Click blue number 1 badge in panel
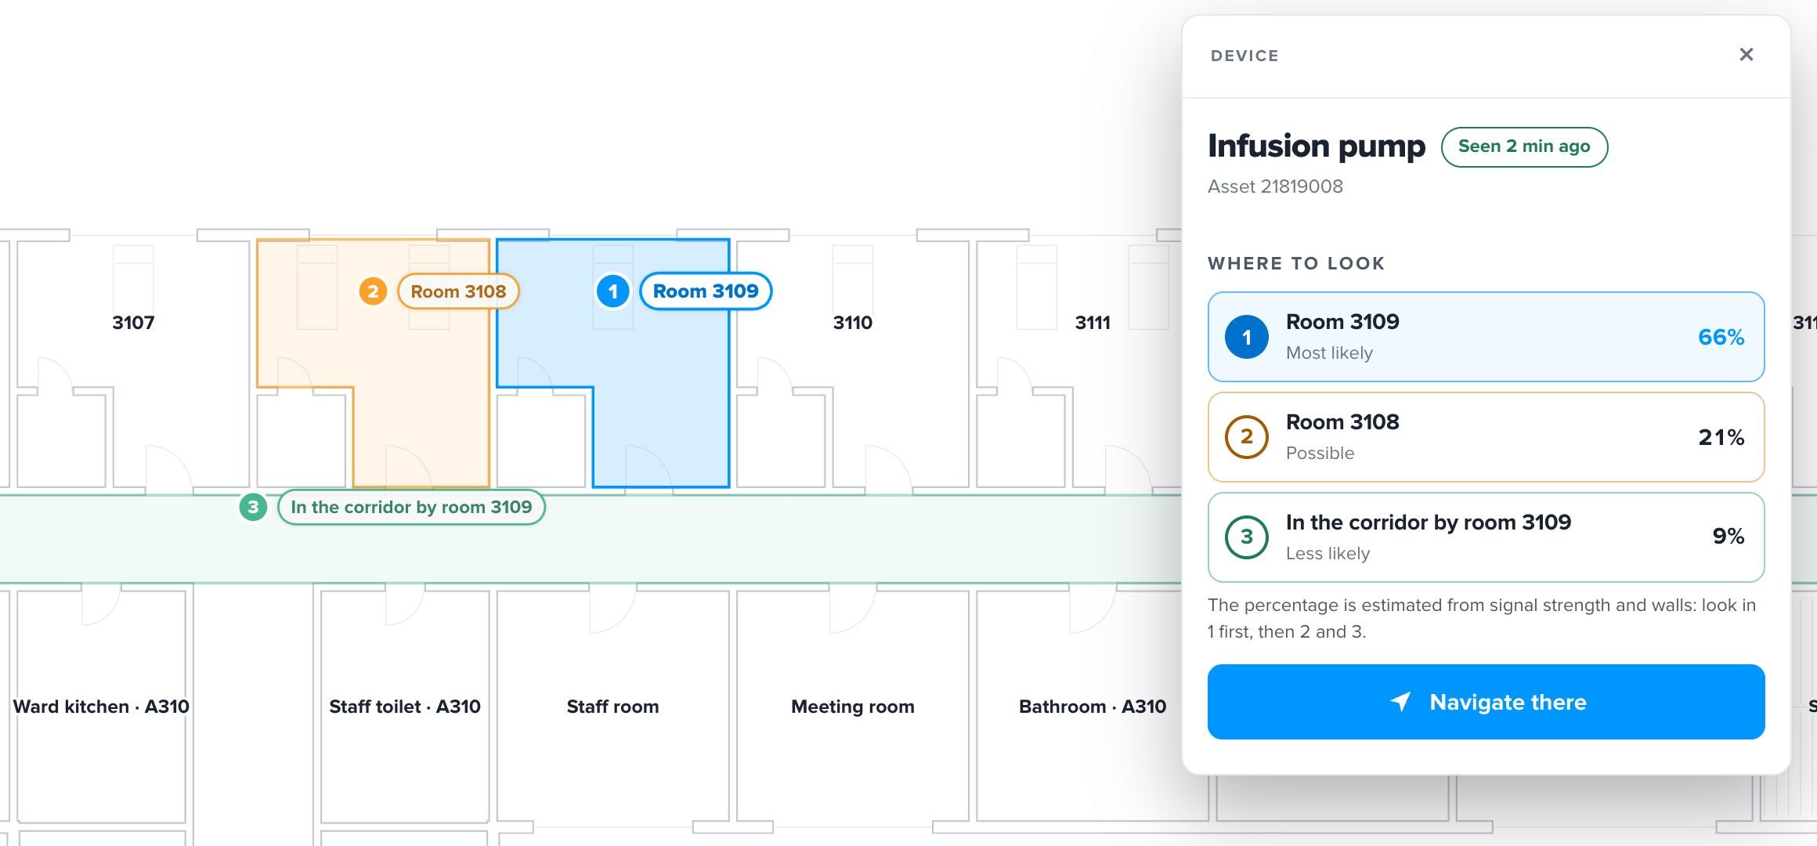The image size is (1817, 846). (1246, 337)
